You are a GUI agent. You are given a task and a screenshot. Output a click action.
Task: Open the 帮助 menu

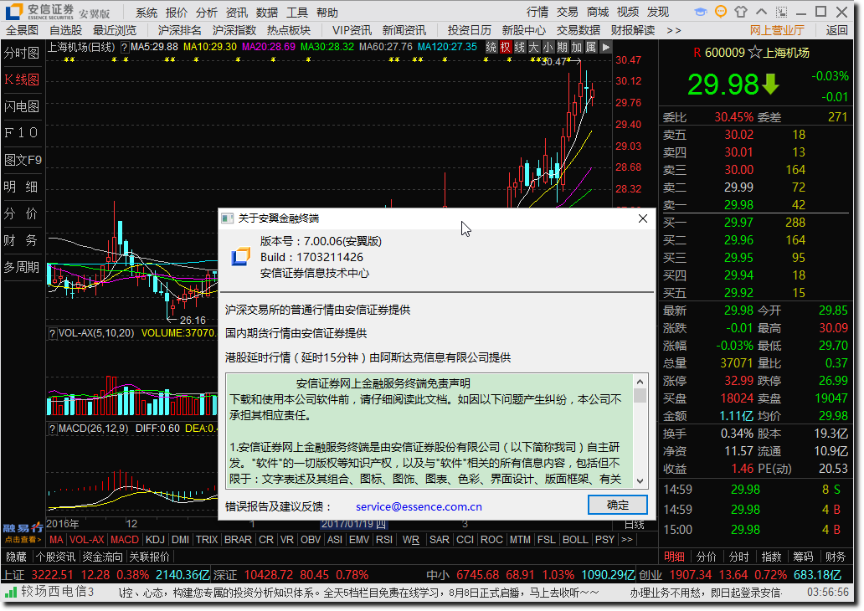327,12
